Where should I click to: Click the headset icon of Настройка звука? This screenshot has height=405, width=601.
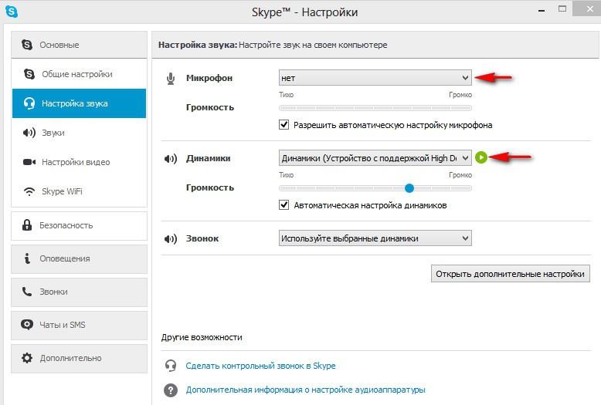point(29,103)
